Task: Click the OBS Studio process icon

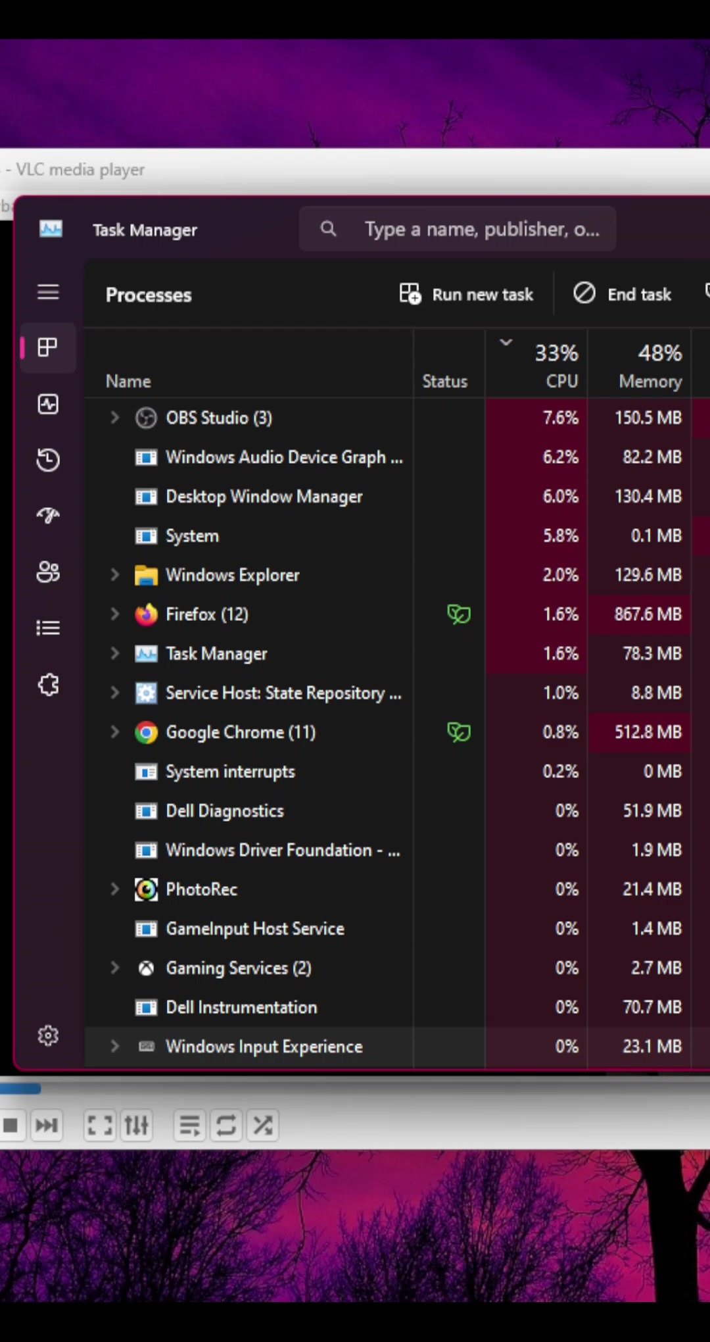Action: 146,418
